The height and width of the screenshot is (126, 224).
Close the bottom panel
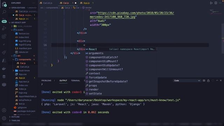point(221,80)
